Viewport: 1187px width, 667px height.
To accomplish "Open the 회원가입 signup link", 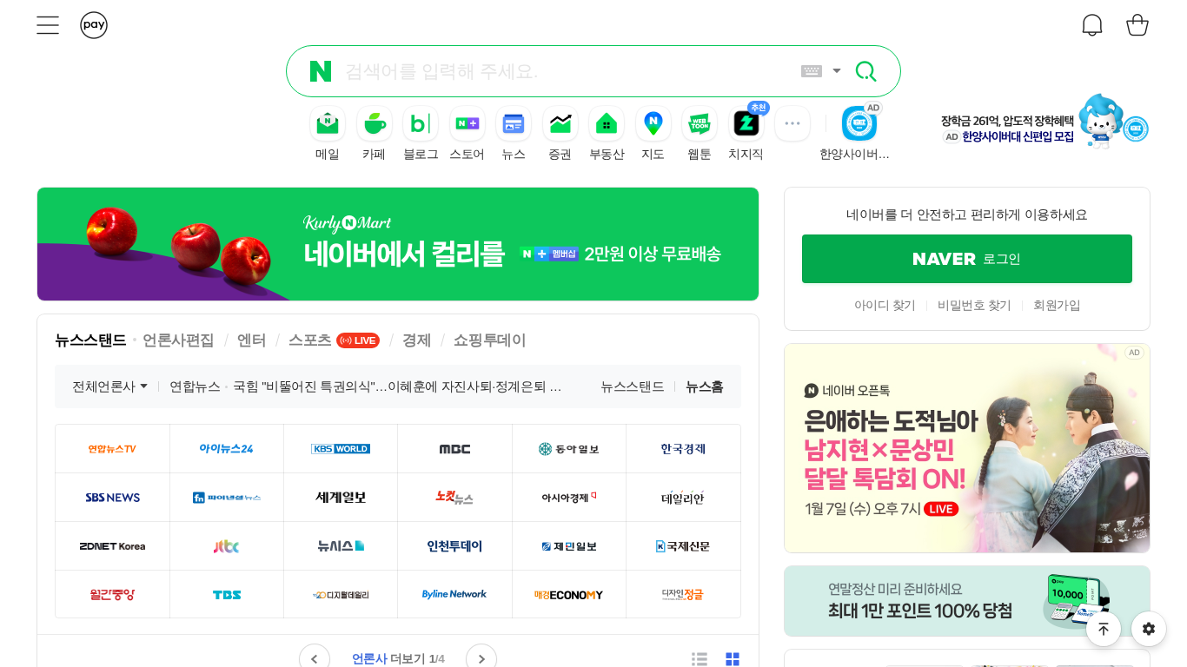I will pyautogui.click(x=1057, y=305).
